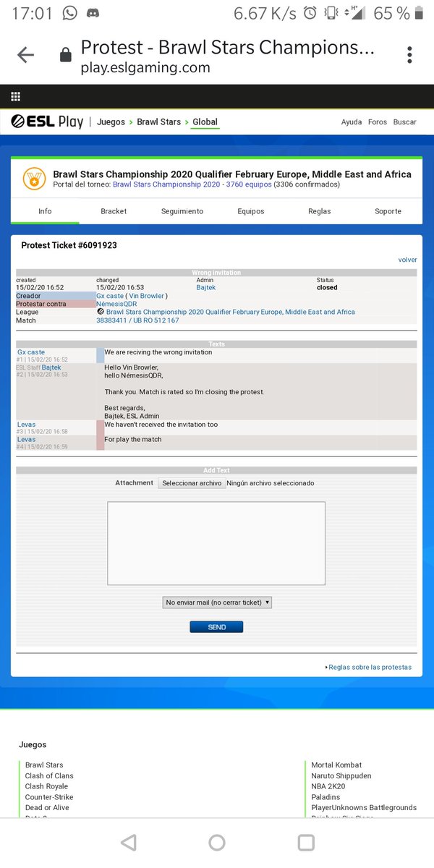The image size is (434, 868).
Task: Tap the padlock site security icon
Action: click(65, 55)
